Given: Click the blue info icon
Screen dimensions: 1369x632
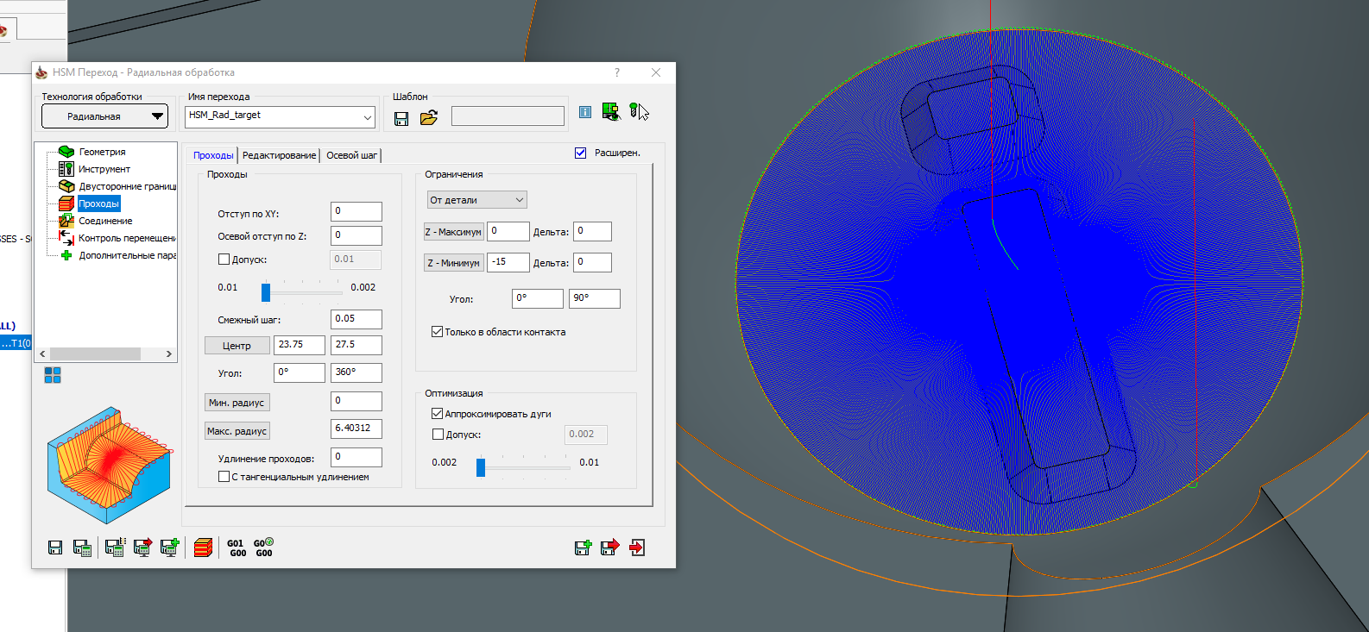Looking at the screenshot, I should (585, 112).
